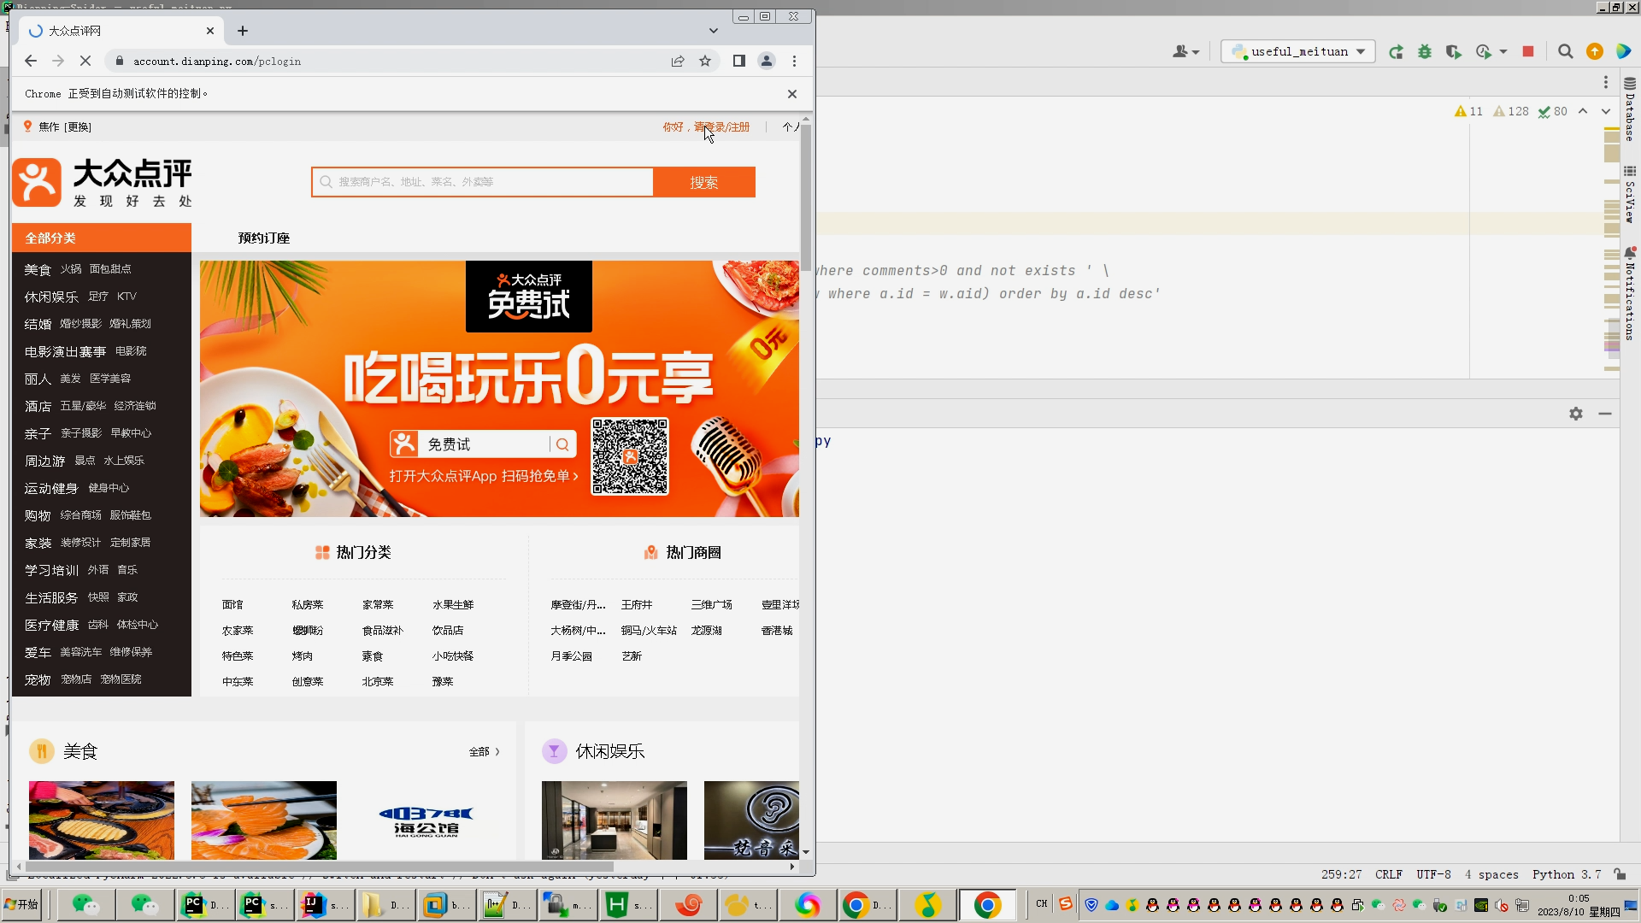Click the Dianping logo

point(103,182)
